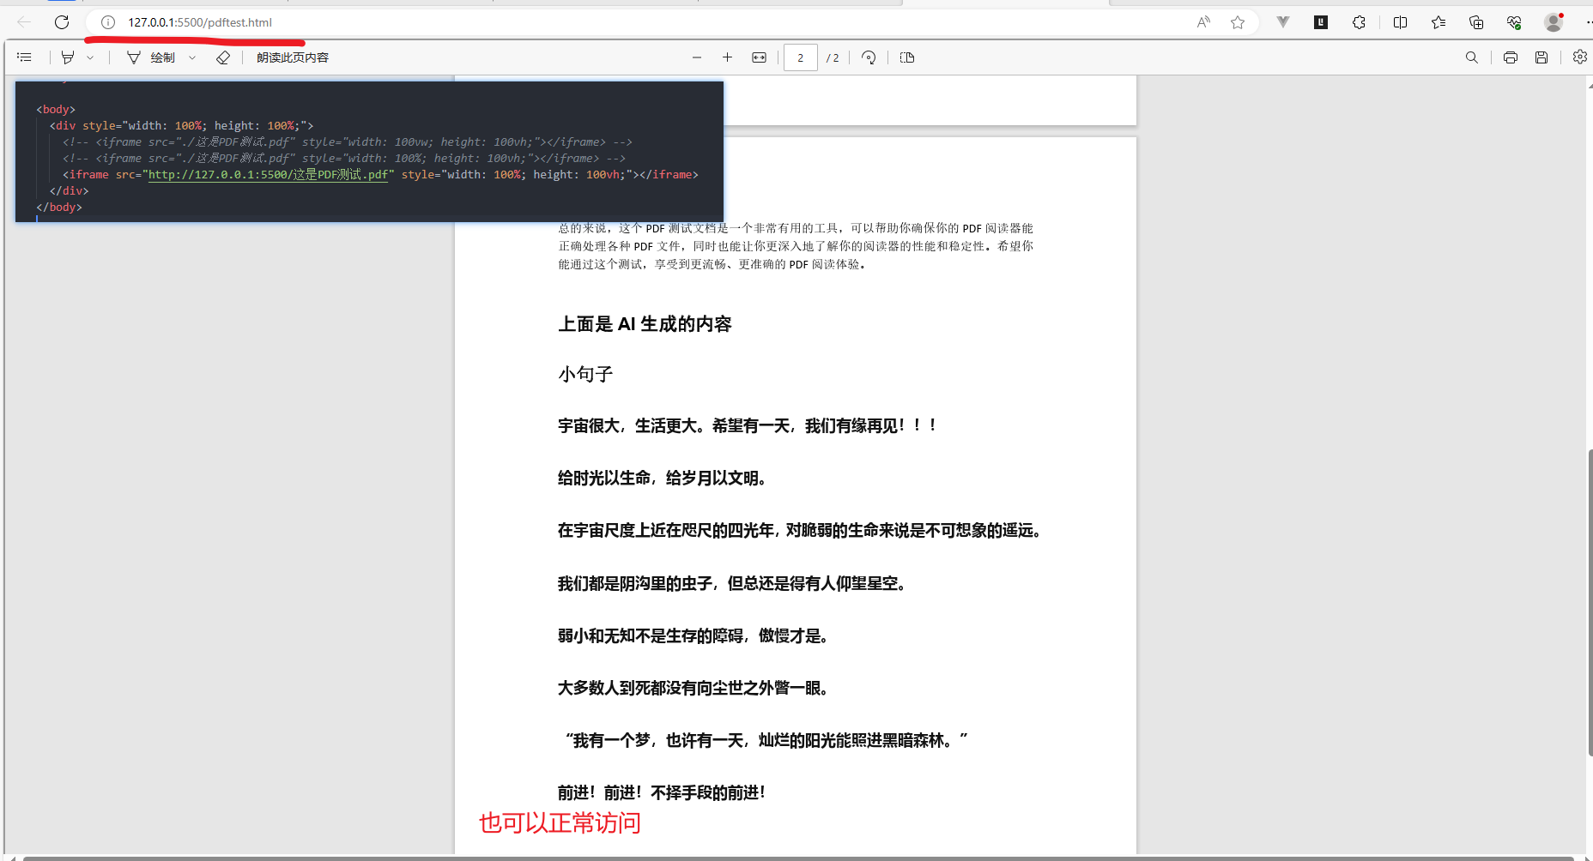1593x861 pixels.
Task: Open Collections panel
Action: coord(1476,22)
